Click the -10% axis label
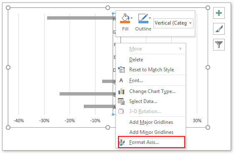The width and height of the screenshot is (236, 156). [x=95, y=121]
